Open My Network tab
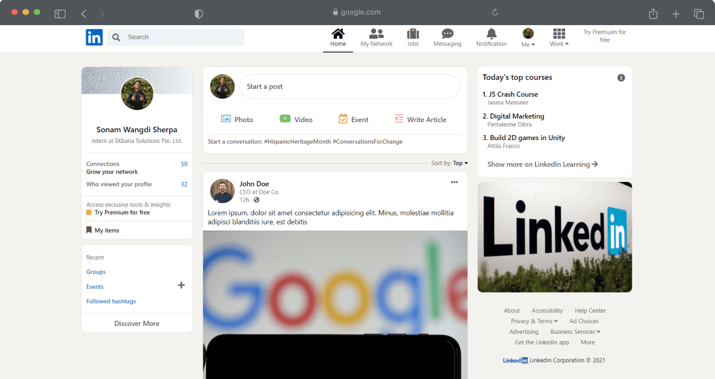 pyautogui.click(x=376, y=38)
